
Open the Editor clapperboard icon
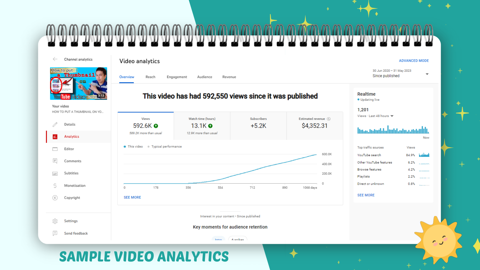[x=55, y=149]
